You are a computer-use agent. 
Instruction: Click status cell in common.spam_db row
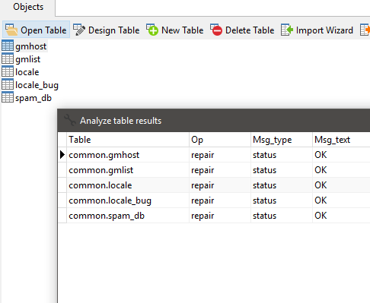click(282, 216)
